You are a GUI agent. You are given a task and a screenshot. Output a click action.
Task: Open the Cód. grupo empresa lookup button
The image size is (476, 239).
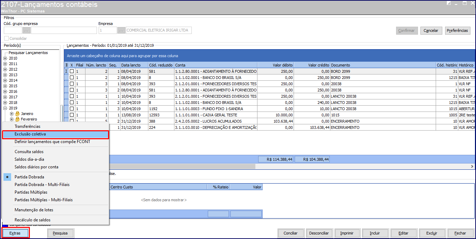tap(26, 30)
